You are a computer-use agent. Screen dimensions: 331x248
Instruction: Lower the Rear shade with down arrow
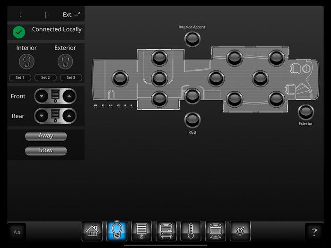click(x=42, y=116)
